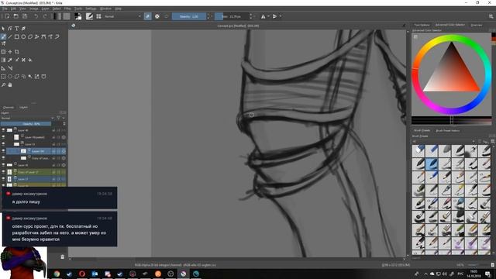The width and height of the screenshot is (496, 279).
Task: Select the Fill bucket tool
Action: point(30,60)
